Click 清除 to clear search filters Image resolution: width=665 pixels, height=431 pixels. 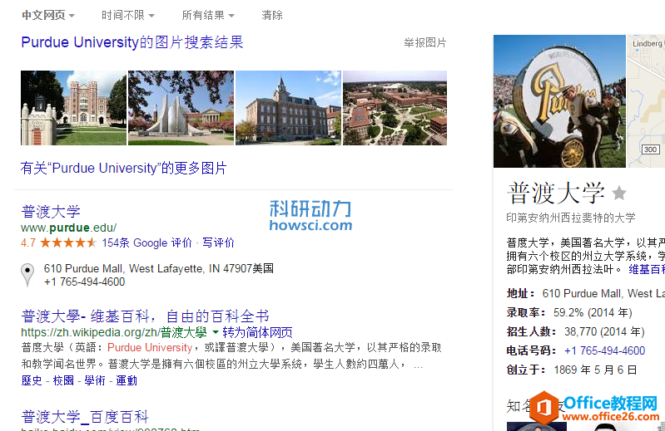[x=272, y=15]
